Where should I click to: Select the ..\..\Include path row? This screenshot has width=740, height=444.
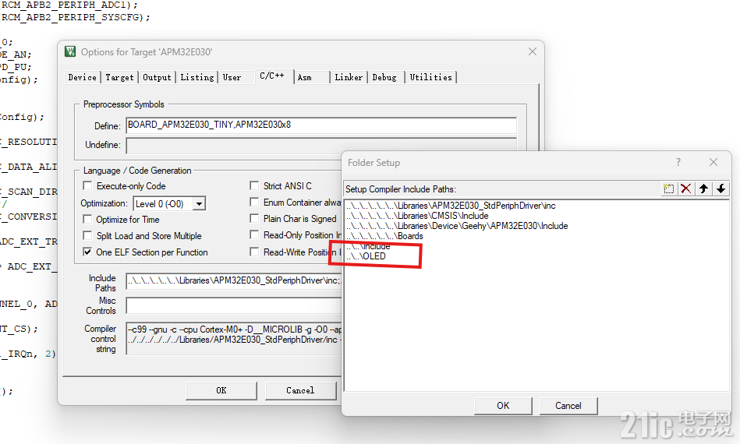(x=368, y=246)
